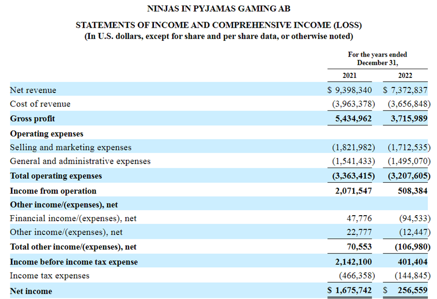Screen dimensions: 437x299
Task: Select net income value 256,559
Action: (412, 290)
